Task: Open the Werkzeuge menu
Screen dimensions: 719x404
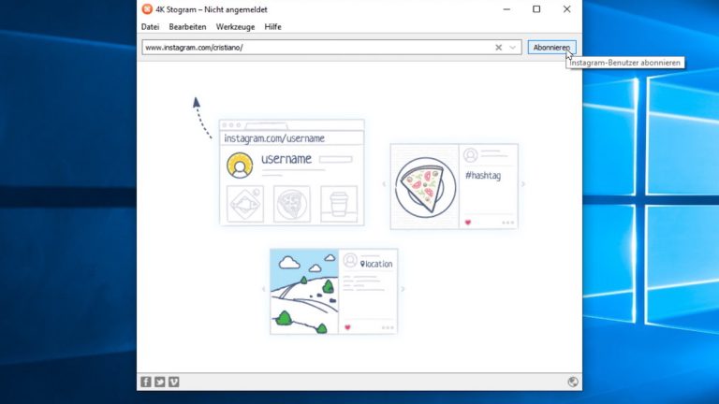Action: click(x=235, y=27)
